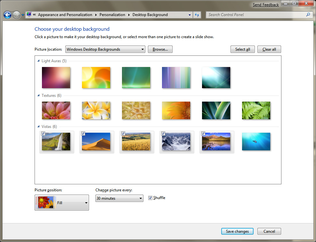Open the Picture position Fill dropdown
316x242 pixels.
pos(62,203)
